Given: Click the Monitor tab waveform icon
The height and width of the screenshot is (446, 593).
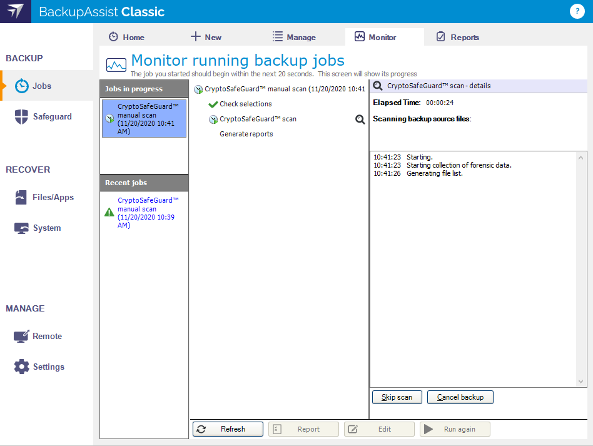Looking at the screenshot, I should (359, 37).
